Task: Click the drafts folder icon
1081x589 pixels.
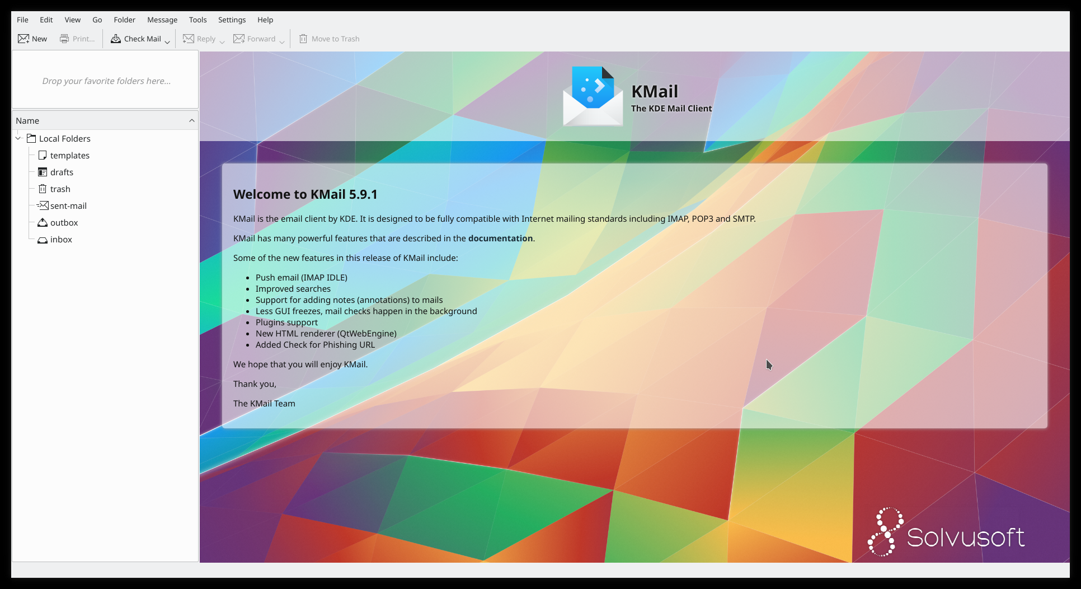Action: (43, 172)
